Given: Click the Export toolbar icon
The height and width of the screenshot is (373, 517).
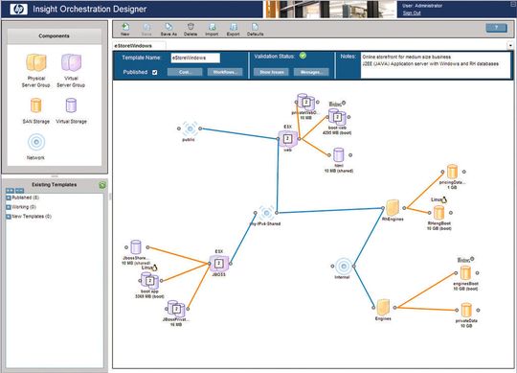Looking at the screenshot, I should click(234, 27).
